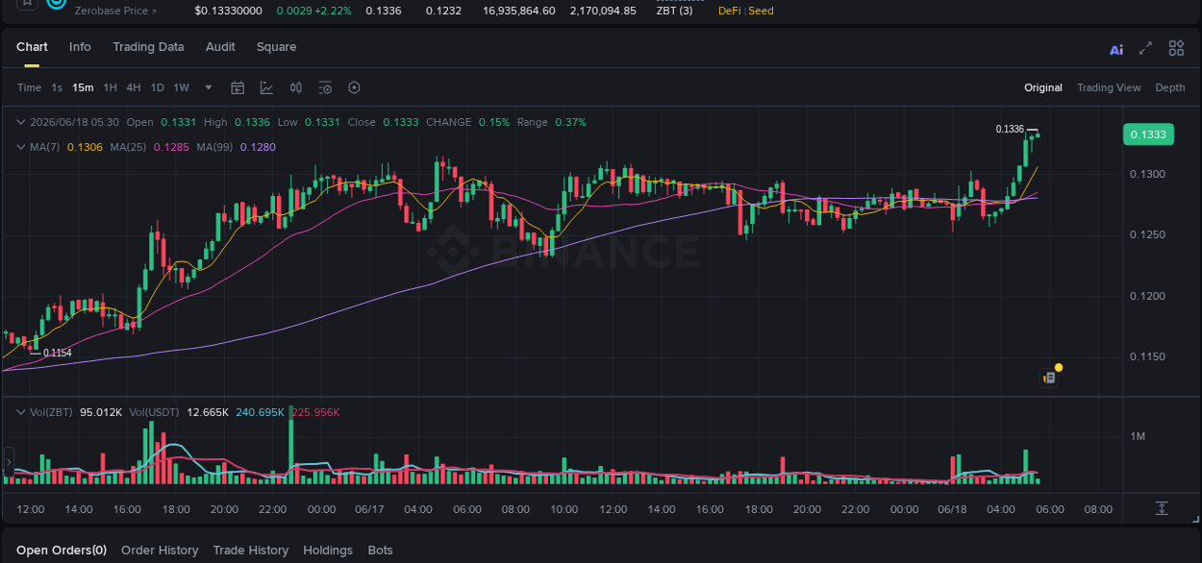
Task: Select the Trade History tab
Action: coord(250,551)
